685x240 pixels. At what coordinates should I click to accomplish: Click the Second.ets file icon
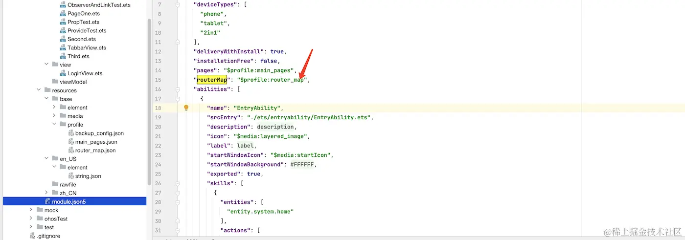click(x=63, y=39)
